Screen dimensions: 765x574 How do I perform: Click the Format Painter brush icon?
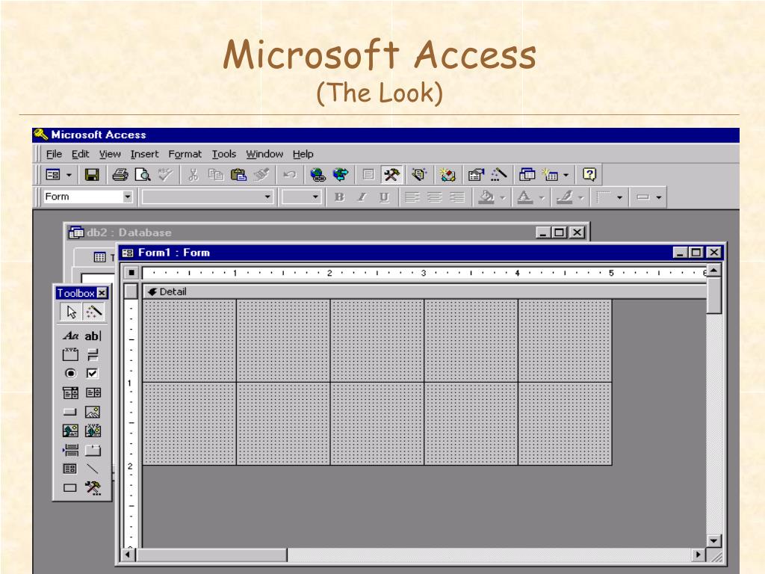[x=261, y=175]
